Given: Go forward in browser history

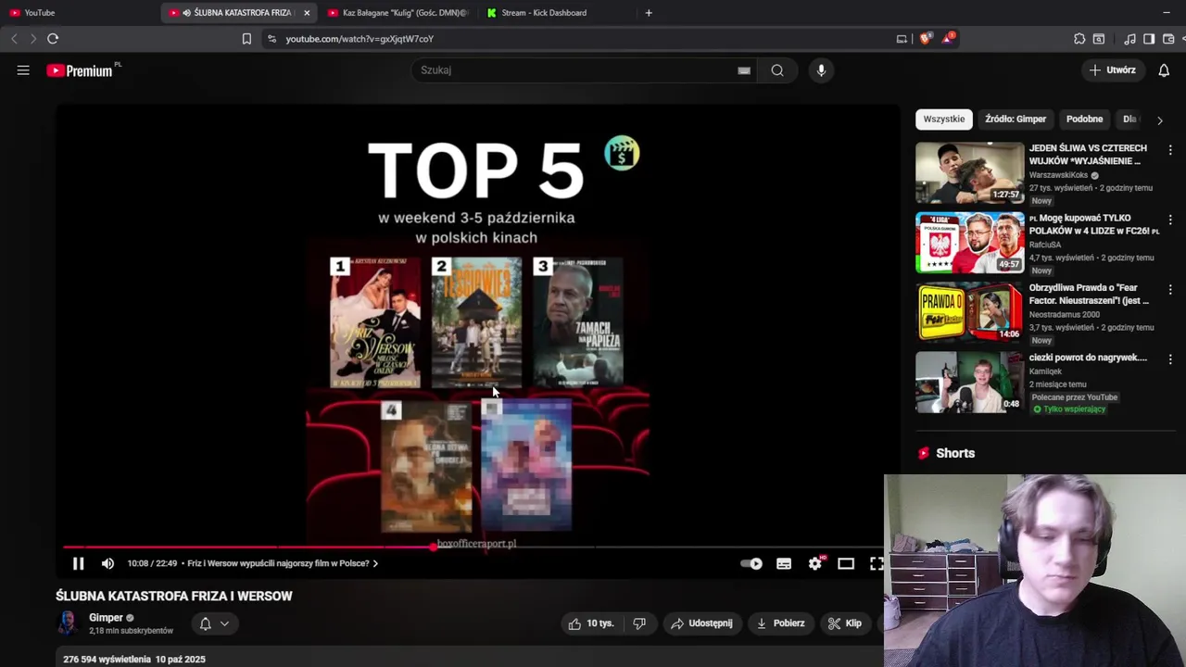Looking at the screenshot, I should (32, 39).
